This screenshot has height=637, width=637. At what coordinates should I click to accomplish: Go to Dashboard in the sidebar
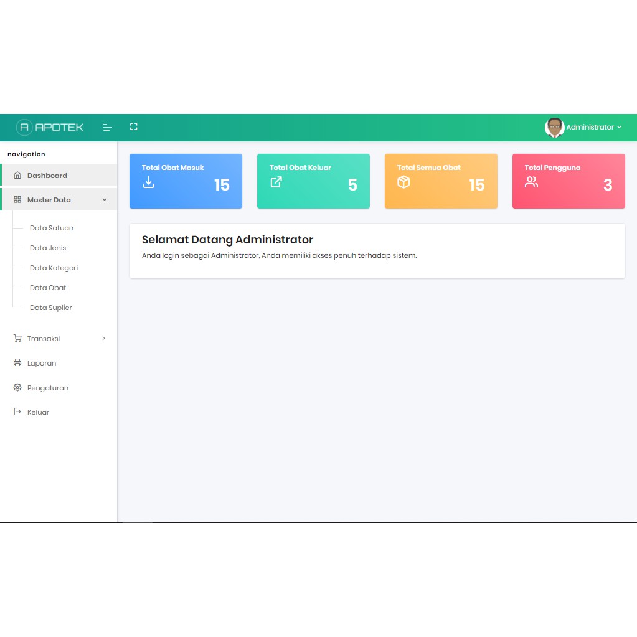[47, 176]
